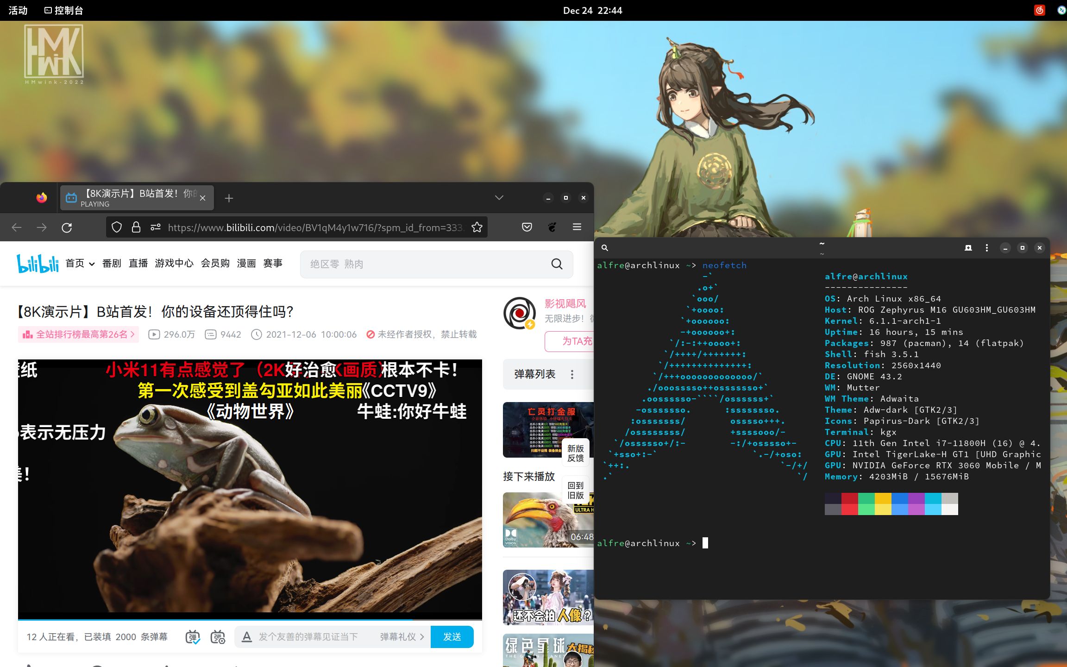Screen dimensions: 1067x667
Task: Click the 回到旧版 button
Action: tap(576, 490)
